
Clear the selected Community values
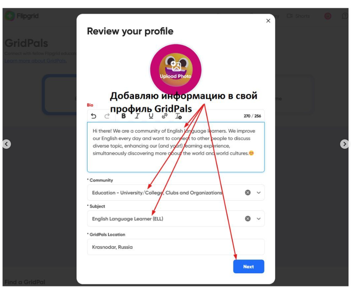[x=248, y=192]
